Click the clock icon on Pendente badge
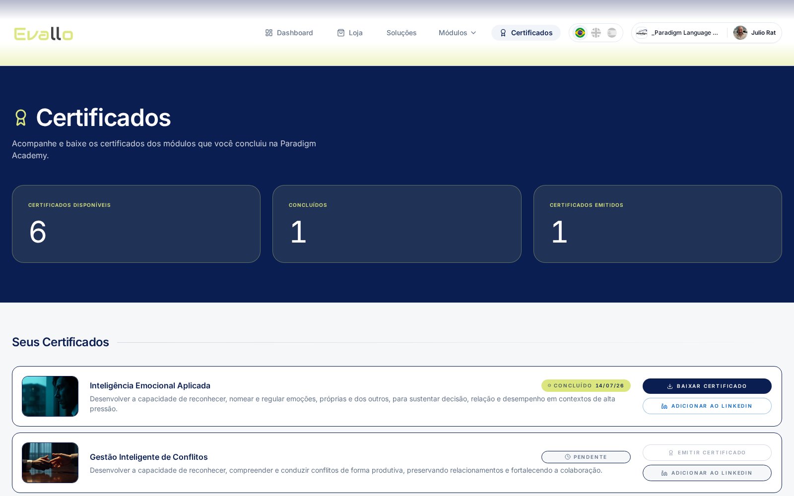Screen dimensions: 794x496 click(568, 457)
